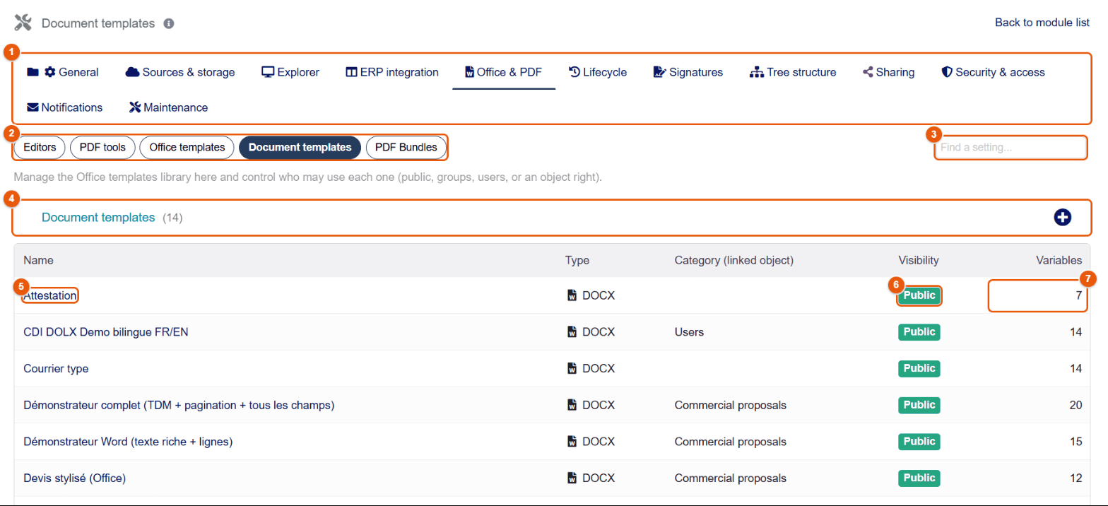Click Public badge in Devis stylisé row
Image resolution: width=1108 pixels, height=506 pixels.
click(919, 478)
